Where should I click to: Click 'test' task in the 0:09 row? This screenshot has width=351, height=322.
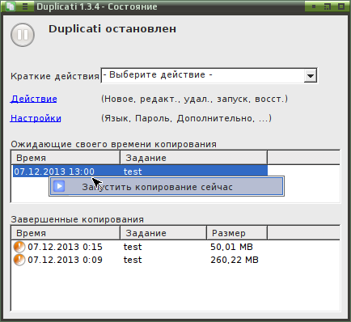coord(133,260)
